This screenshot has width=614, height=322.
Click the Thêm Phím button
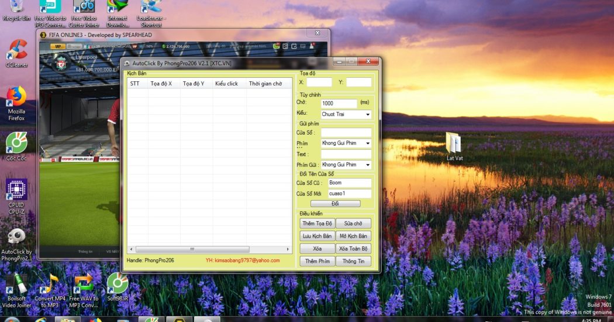tap(317, 261)
